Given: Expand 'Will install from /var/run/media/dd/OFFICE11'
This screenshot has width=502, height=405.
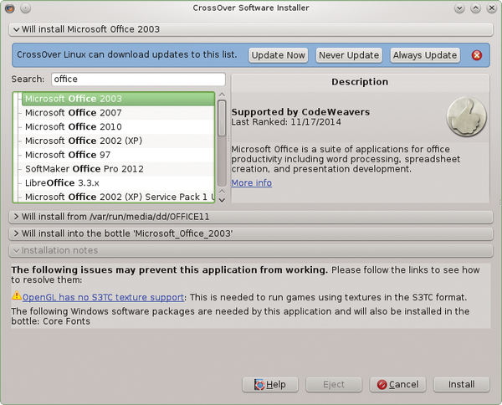Looking at the screenshot, I should click(x=251, y=217).
